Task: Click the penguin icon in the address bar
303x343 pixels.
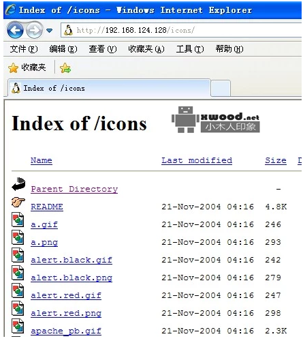Action: point(68,30)
